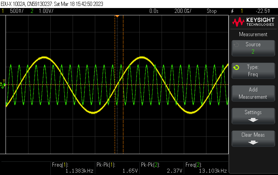Select the Type: Freq softkey
The width and height of the screenshot is (278, 175).
point(253,71)
